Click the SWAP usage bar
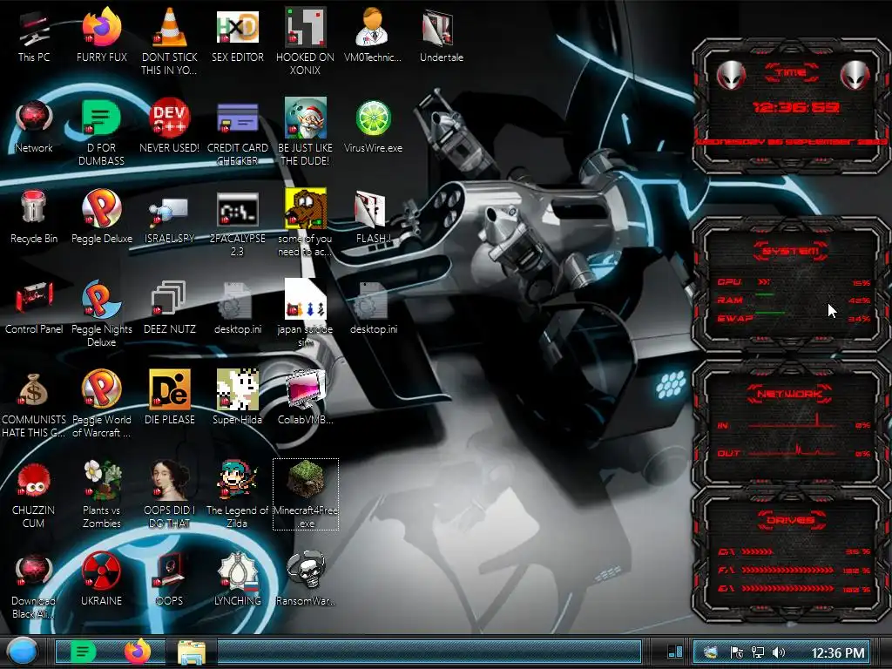The image size is (892, 669). click(769, 313)
